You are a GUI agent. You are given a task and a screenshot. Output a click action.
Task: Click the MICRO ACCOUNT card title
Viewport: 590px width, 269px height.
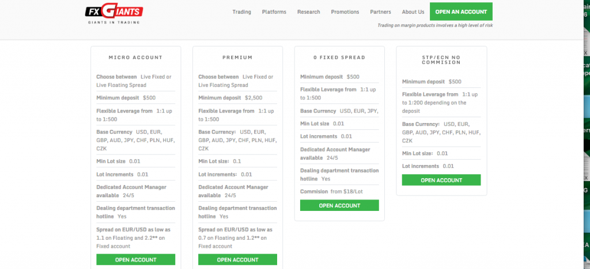135,57
